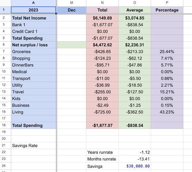Select the $2,236.31 average cell
The width and height of the screenshot is (192, 172).
135,45
